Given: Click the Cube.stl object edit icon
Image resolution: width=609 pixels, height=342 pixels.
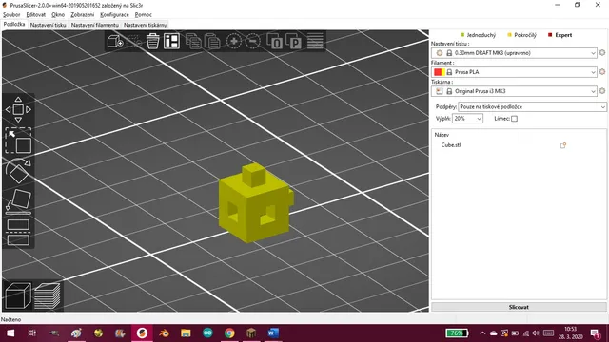Looking at the screenshot, I should tap(562, 145).
